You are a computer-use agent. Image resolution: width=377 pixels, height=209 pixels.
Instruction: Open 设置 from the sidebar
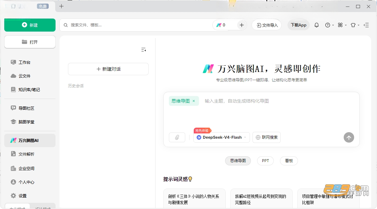[x=30, y=196]
